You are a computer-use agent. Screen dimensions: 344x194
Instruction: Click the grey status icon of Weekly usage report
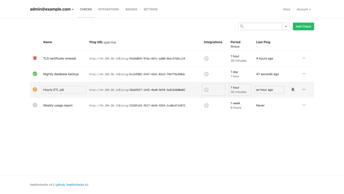pos(35,105)
